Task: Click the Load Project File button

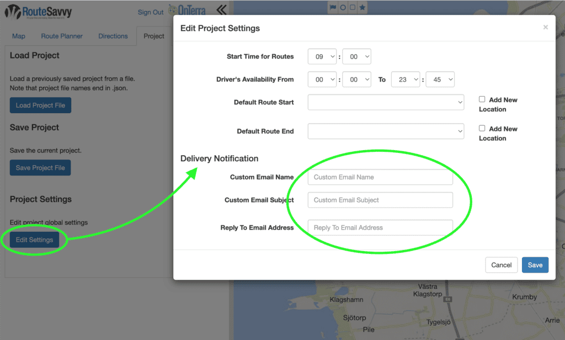Action: 40,105
